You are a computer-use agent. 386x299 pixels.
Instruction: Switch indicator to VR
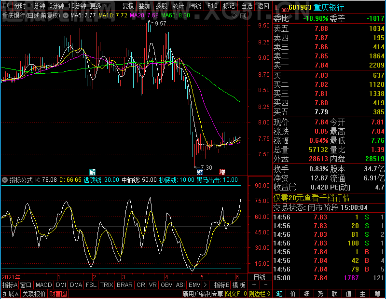point(152,285)
